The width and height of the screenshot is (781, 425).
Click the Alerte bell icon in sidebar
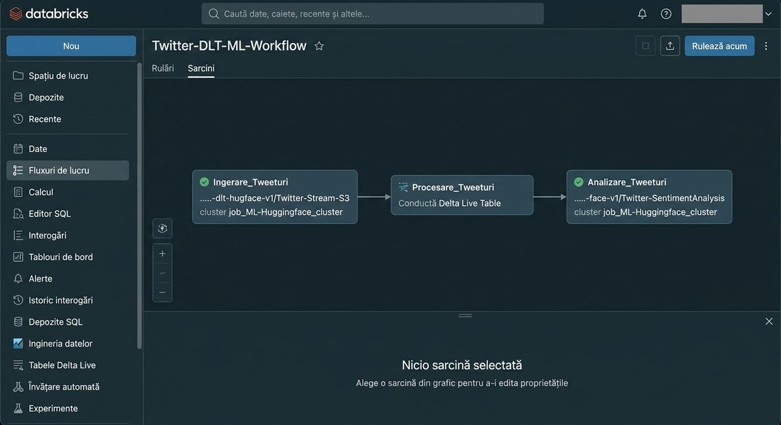click(x=18, y=278)
